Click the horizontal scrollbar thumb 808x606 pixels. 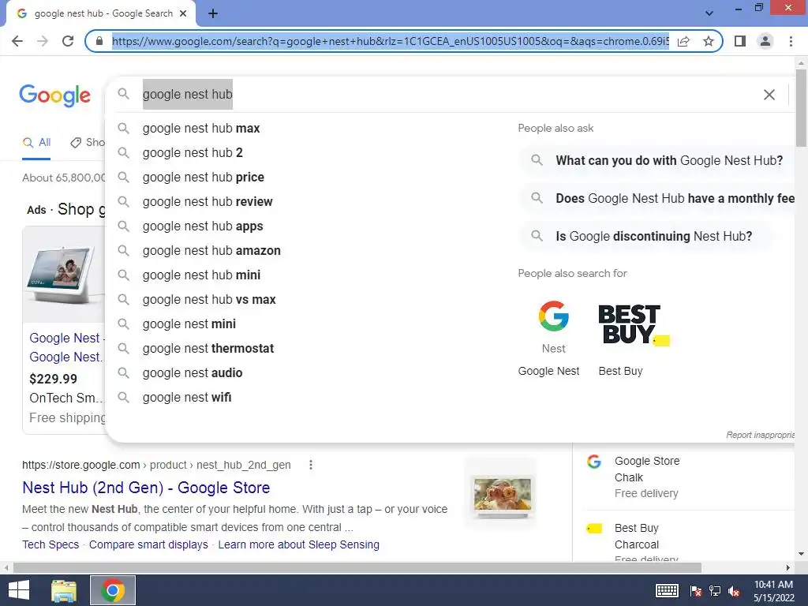click(357, 568)
